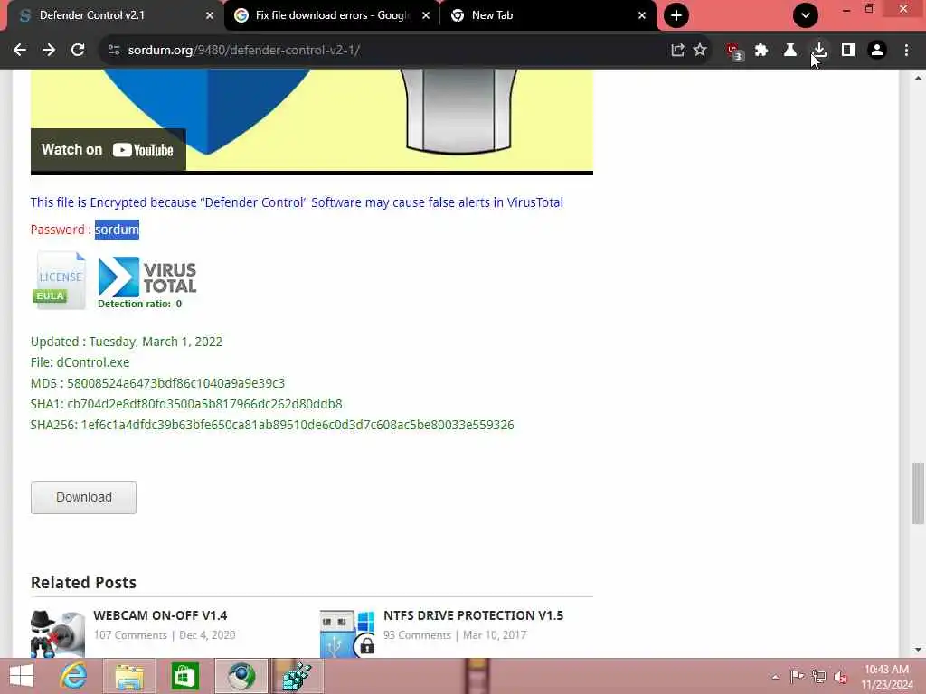Open the Downloads tray icon
This screenshot has width=926, height=694.
pos(819,51)
